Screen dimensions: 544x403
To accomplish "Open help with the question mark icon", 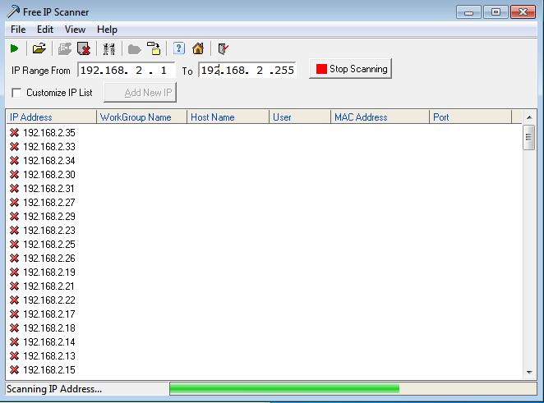I will (x=178, y=48).
